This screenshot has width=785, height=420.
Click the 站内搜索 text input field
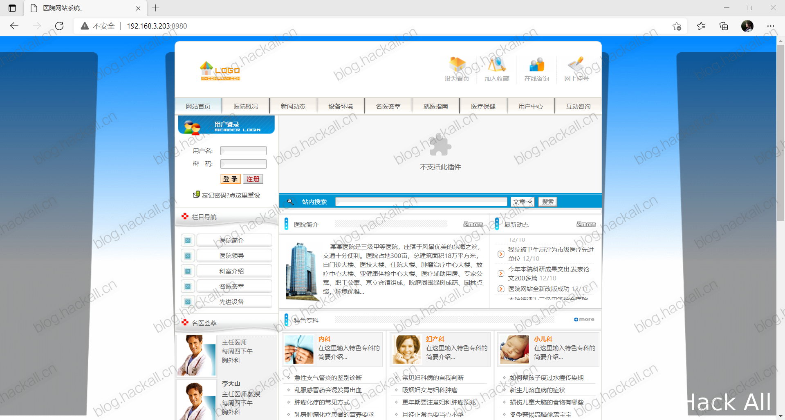tap(421, 202)
